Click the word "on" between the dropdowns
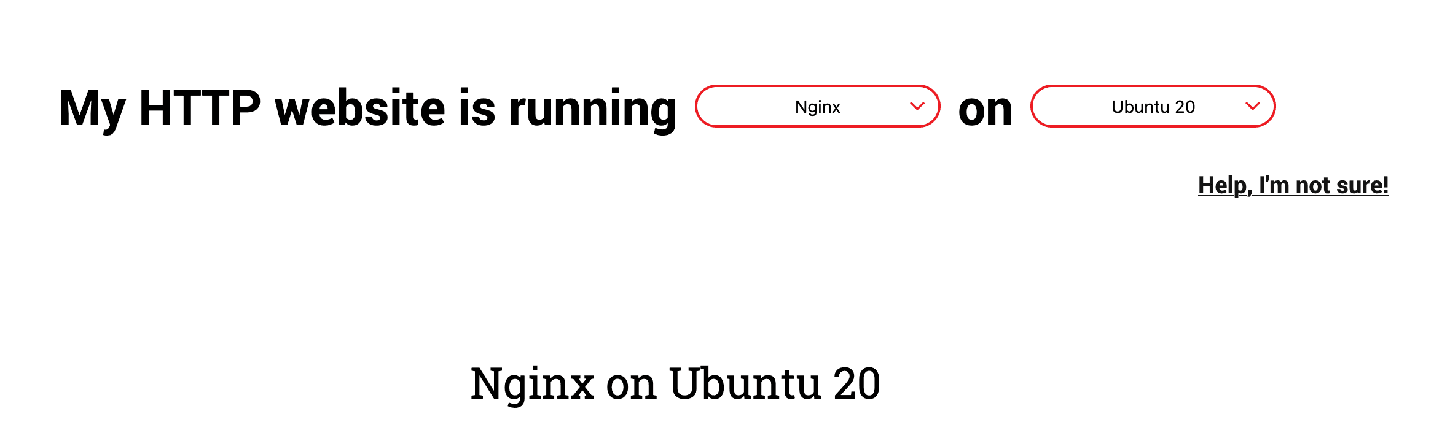The image size is (1434, 422). tap(985, 110)
